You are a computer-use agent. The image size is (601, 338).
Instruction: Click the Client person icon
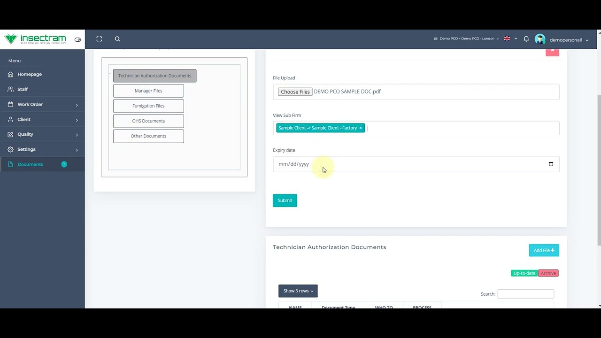[10, 119]
